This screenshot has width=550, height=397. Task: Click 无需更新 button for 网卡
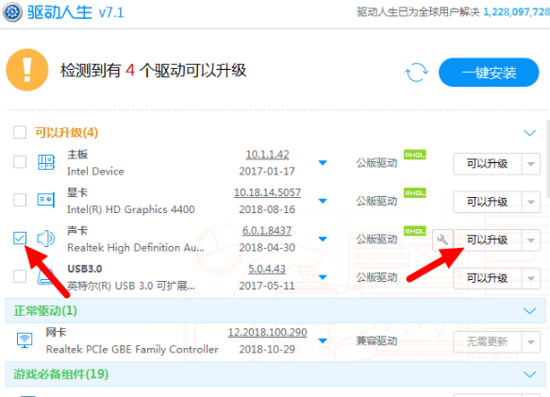tap(487, 342)
